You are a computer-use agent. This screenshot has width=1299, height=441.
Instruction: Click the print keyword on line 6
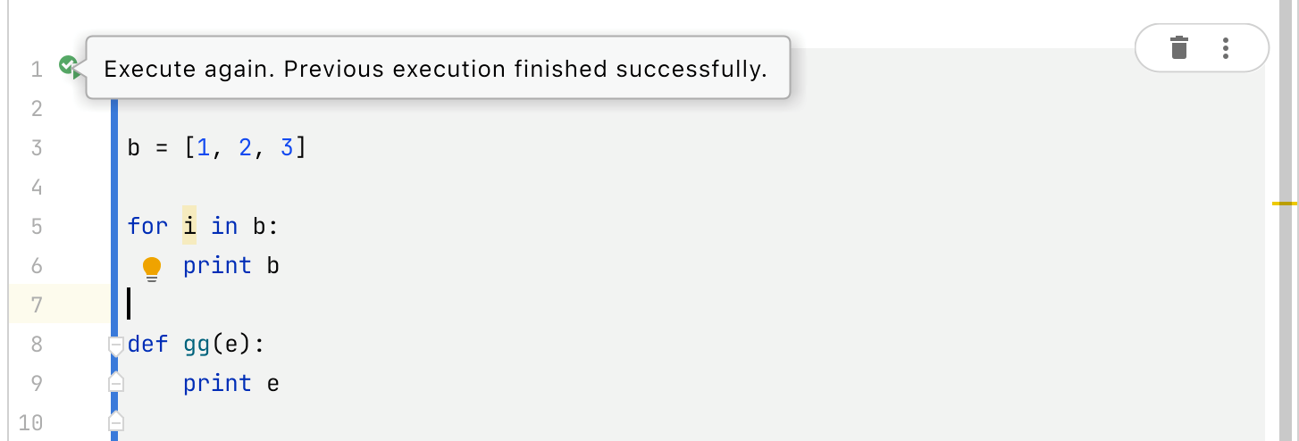click(x=217, y=265)
